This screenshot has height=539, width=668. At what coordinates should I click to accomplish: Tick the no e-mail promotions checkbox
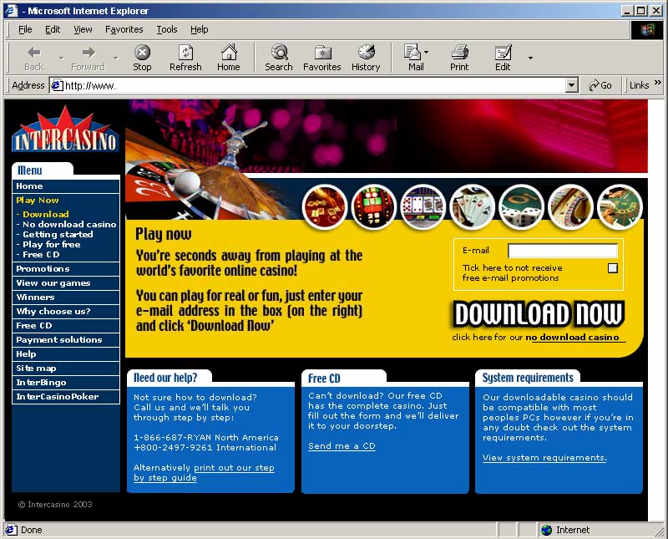click(x=613, y=268)
